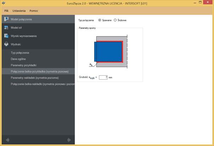Click the Wydruki printer icon

click(6, 44)
